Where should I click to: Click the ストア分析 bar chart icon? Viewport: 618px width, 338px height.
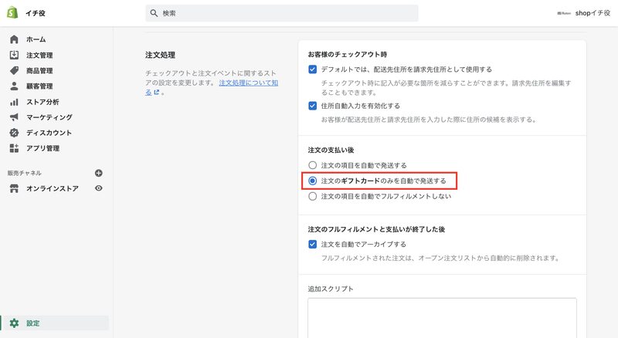point(14,102)
